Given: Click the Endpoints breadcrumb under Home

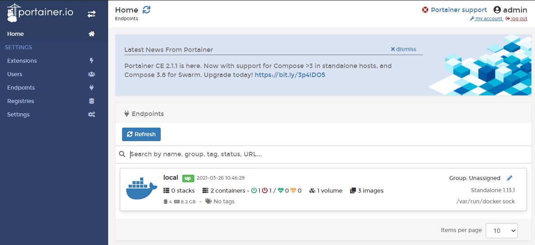Looking at the screenshot, I should coord(127,19).
